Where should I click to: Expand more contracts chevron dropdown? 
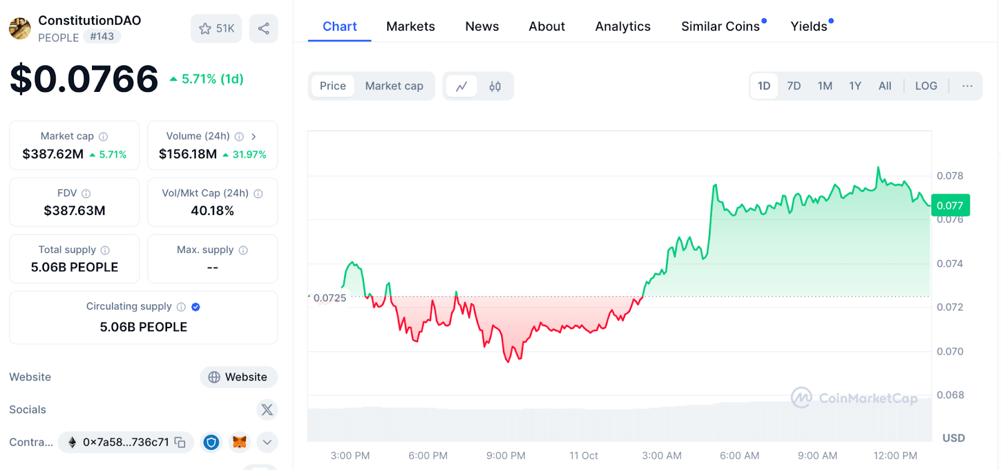point(267,442)
